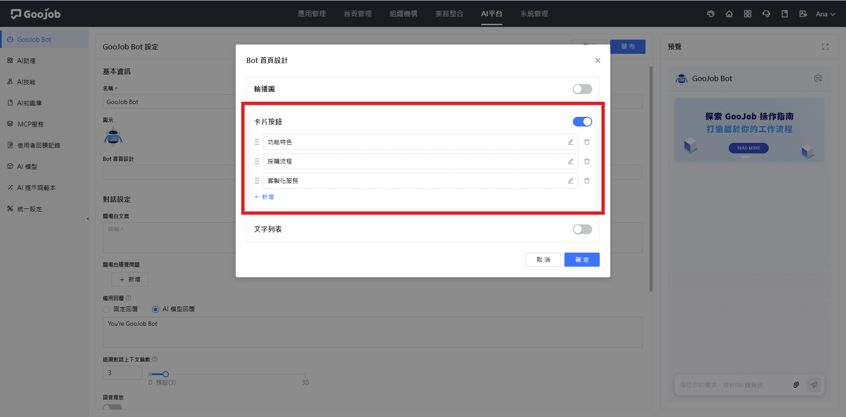Click the context rounds slider handle
The width and height of the screenshot is (846, 417).
pyautogui.click(x=166, y=374)
